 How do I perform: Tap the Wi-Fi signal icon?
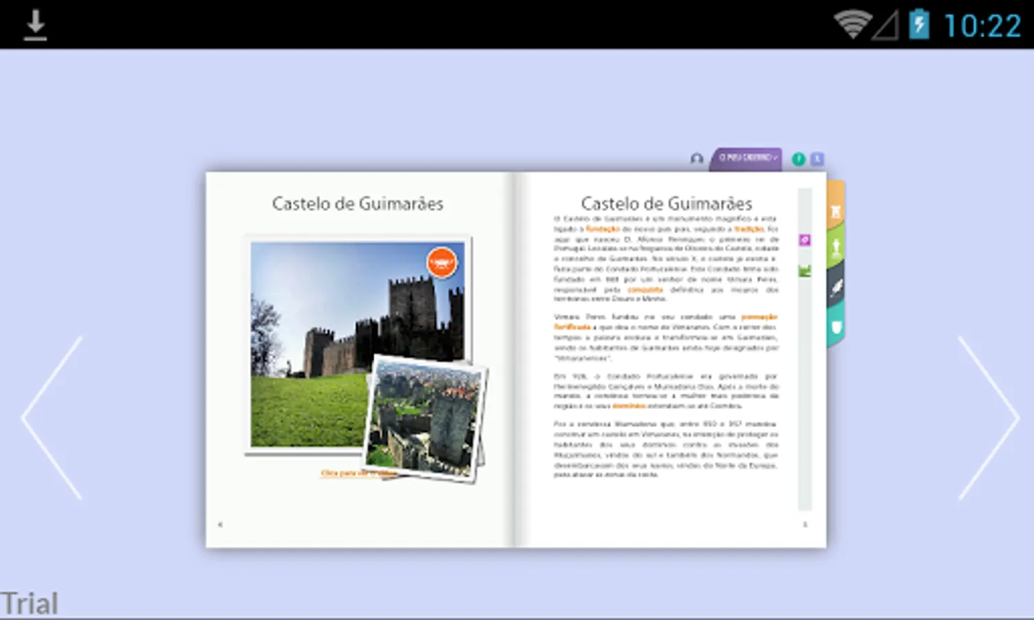852,25
